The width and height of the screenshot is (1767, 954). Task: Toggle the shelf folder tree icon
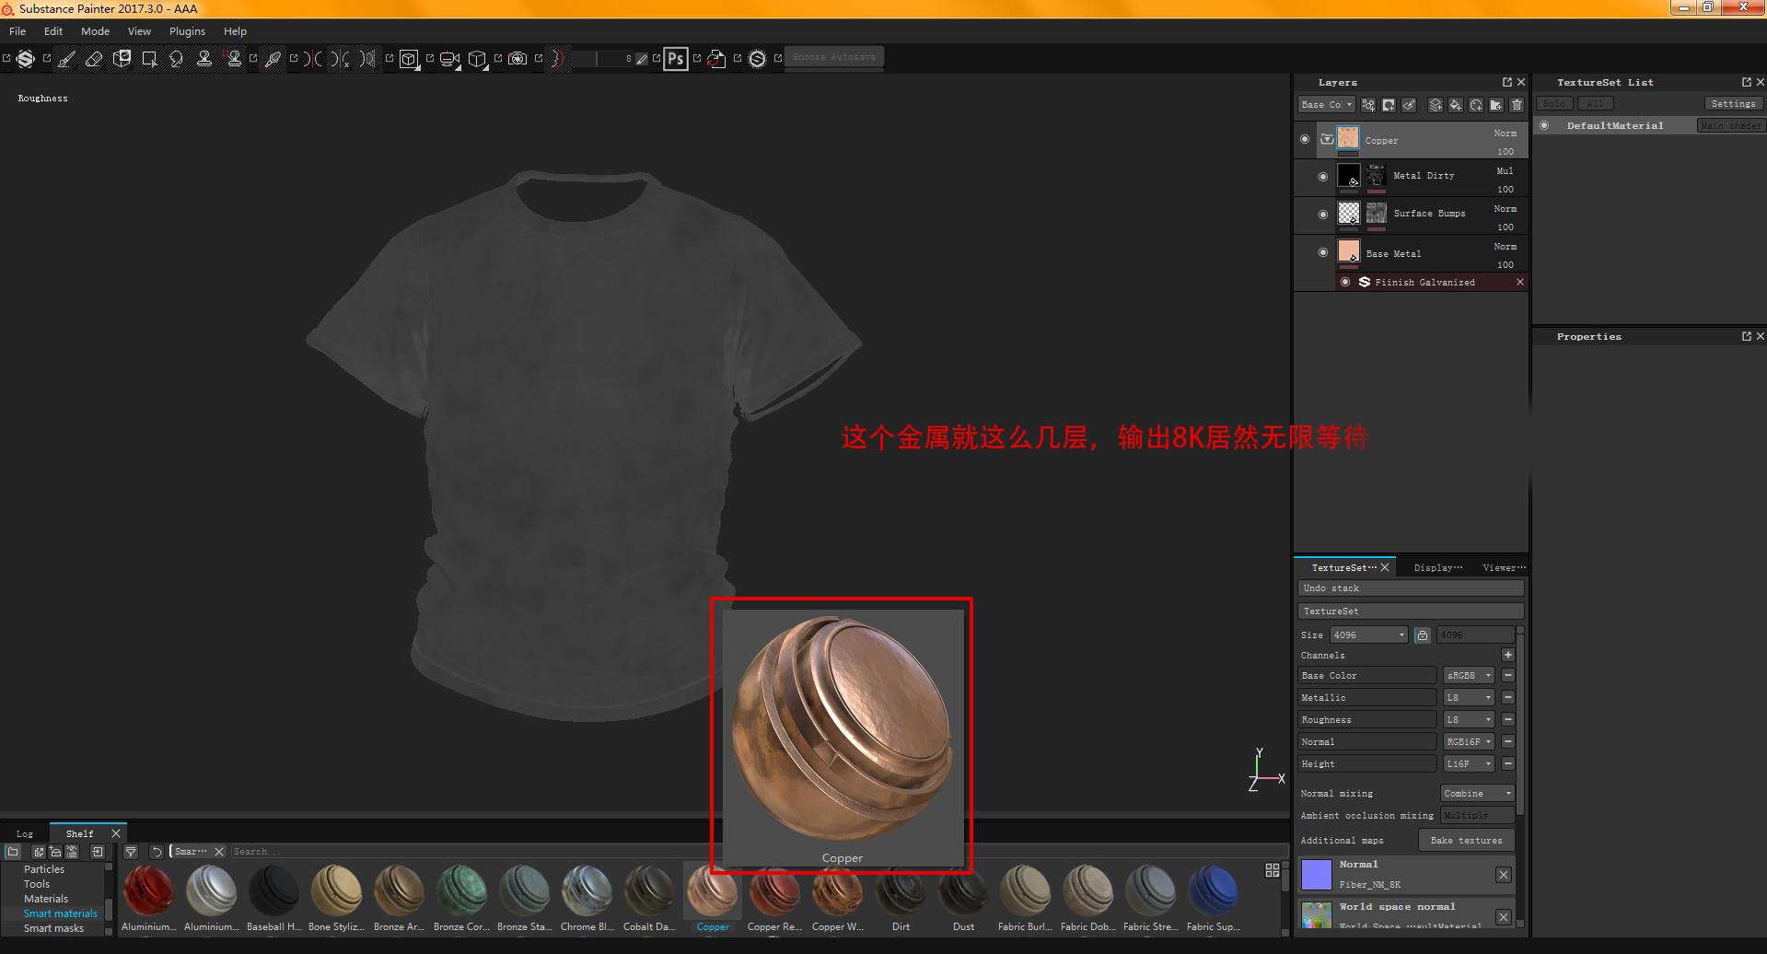(x=13, y=852)
